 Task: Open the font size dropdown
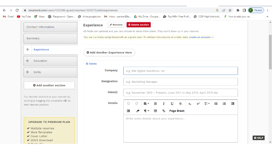207,104
